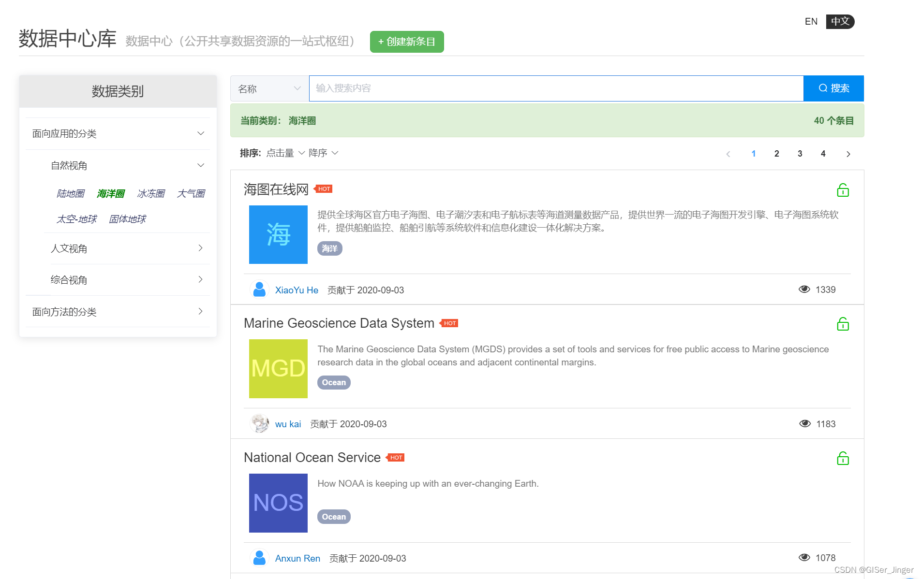921x579 pixels.
Task: Focus the 输入搜索内容 search box
Action: (x=556, y=88)
